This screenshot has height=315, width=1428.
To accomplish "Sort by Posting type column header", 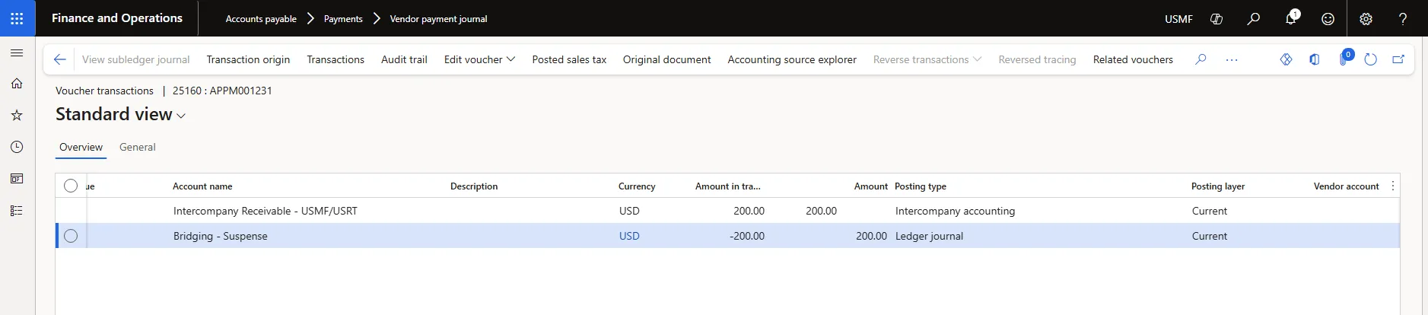I will point(921,186).
